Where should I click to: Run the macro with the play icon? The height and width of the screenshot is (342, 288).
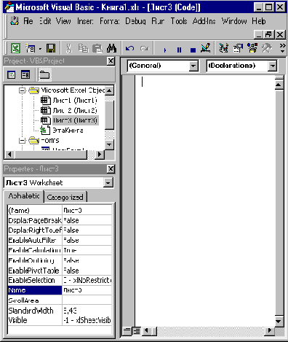point(165,50)
